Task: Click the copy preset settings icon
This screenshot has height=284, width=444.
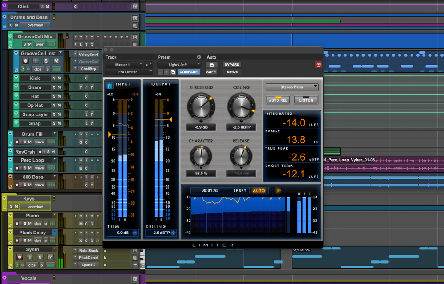Action: pos(173,72)
